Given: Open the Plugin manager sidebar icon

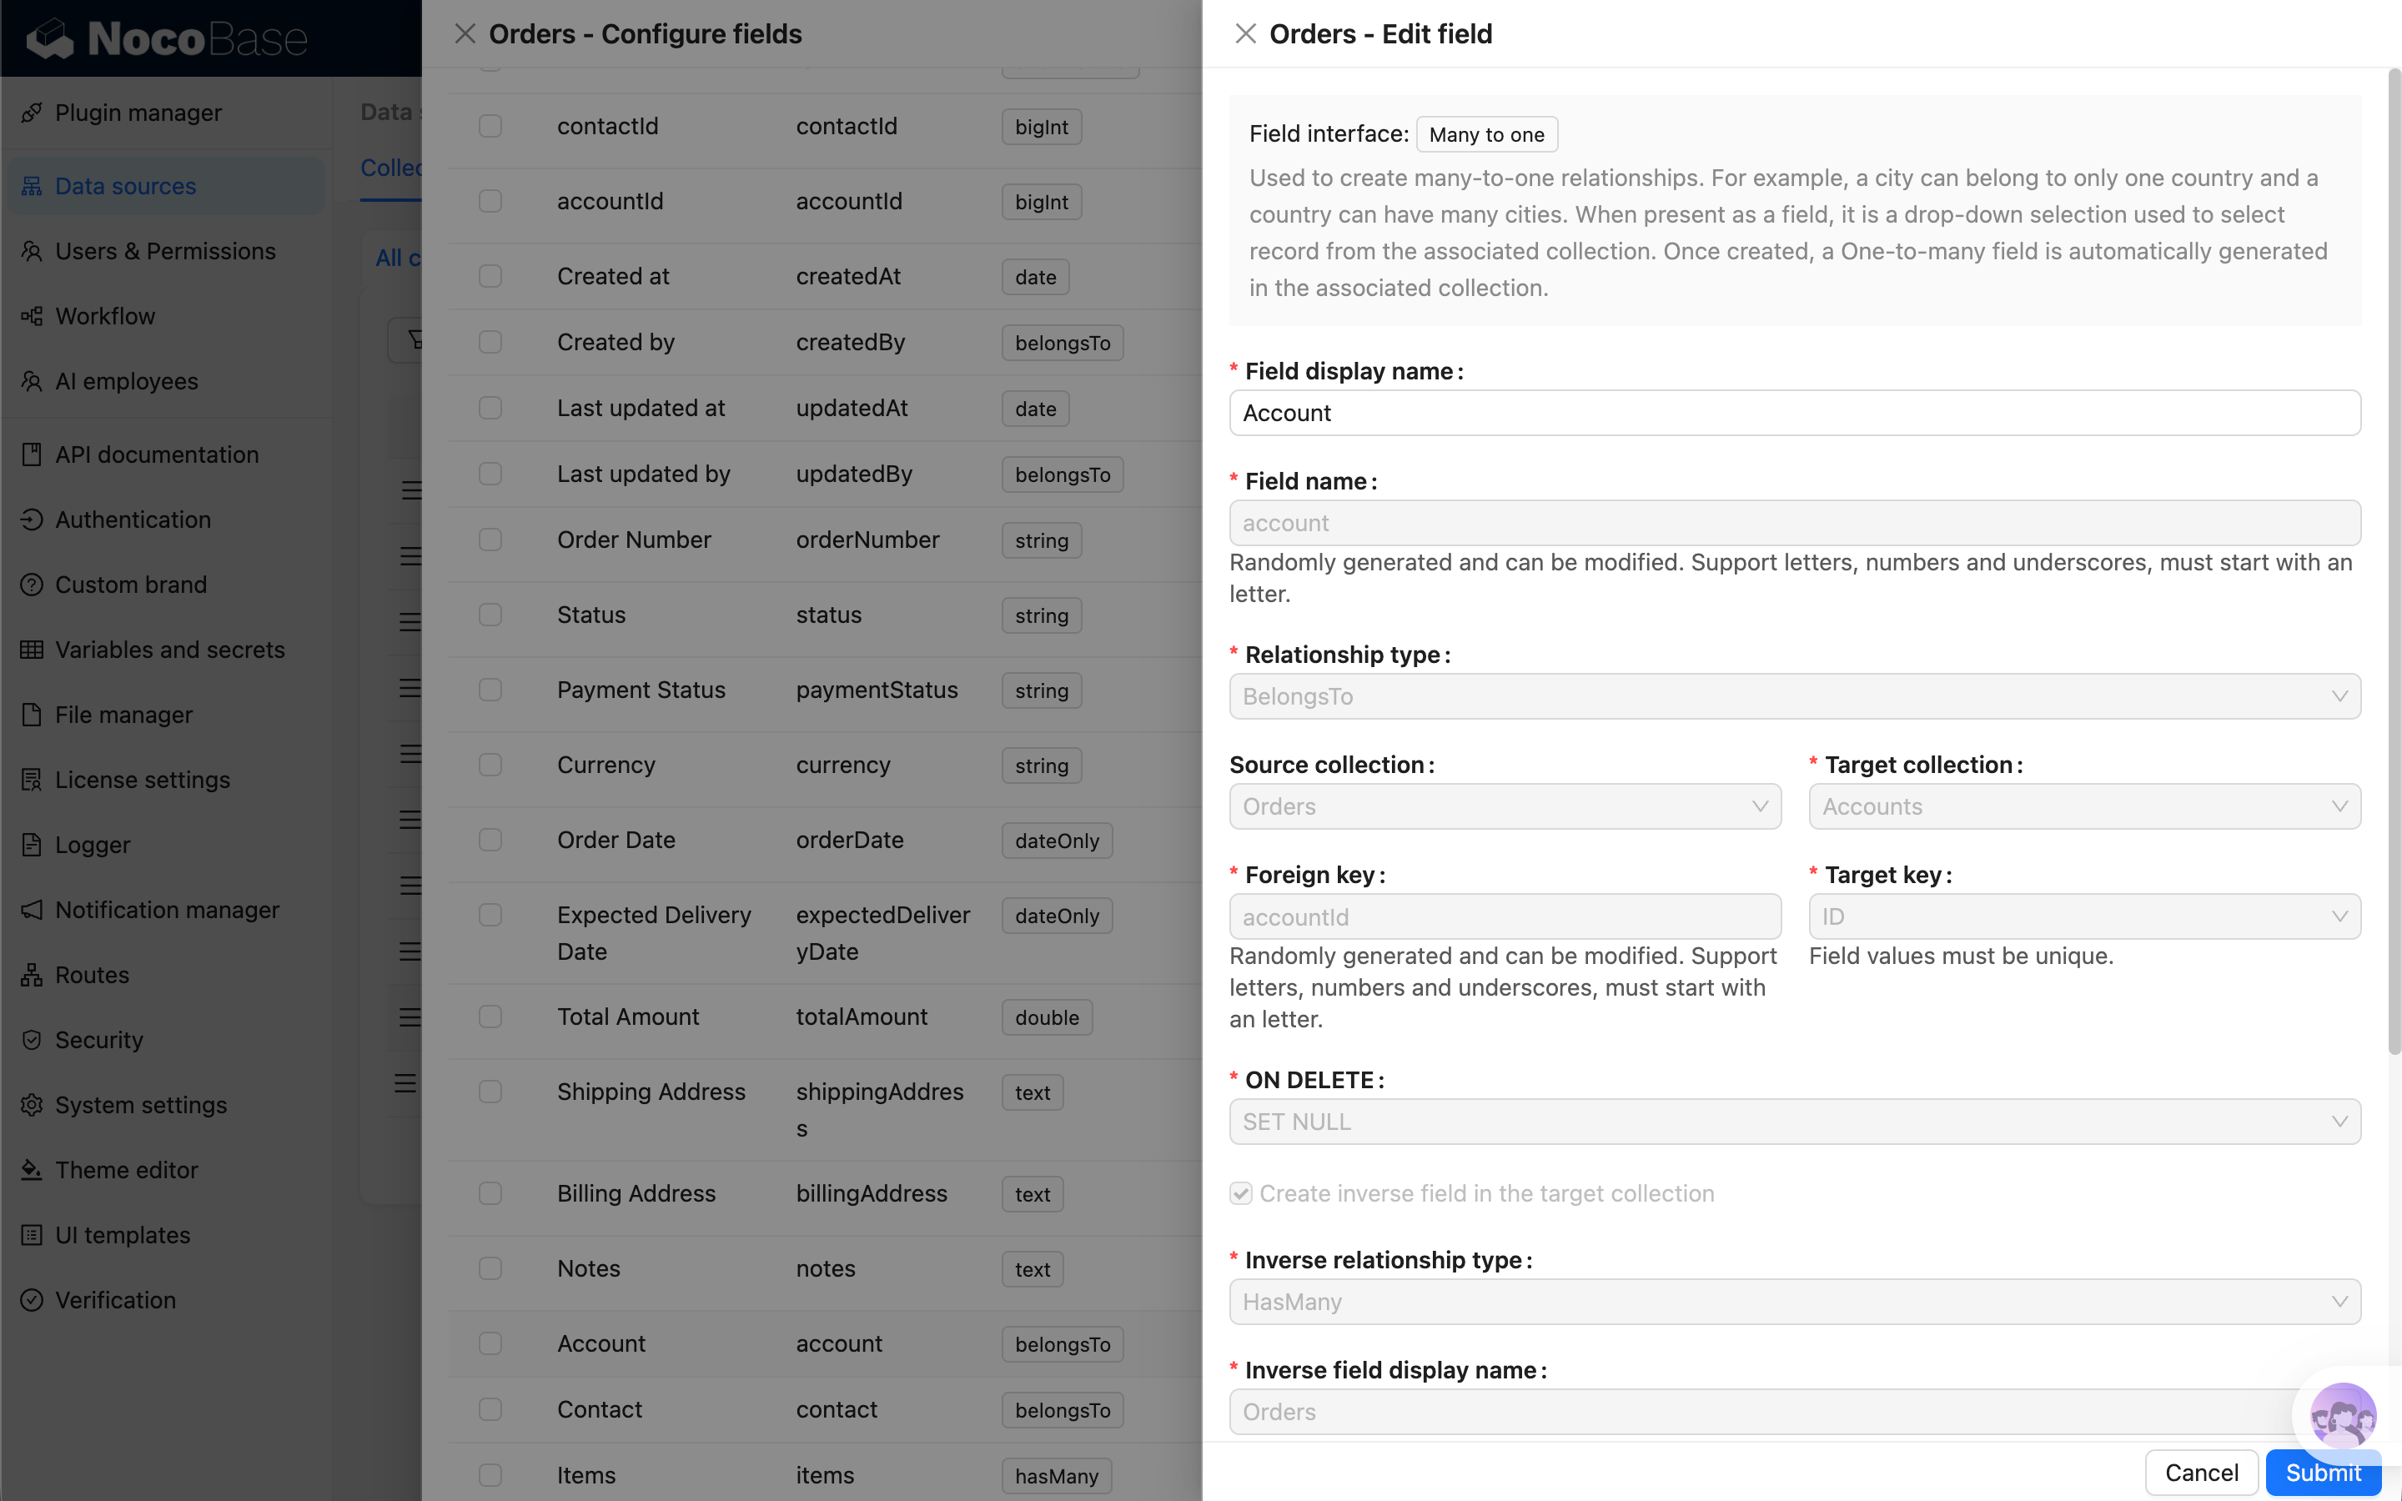Looking at the screenshot, I should point(32,113).
